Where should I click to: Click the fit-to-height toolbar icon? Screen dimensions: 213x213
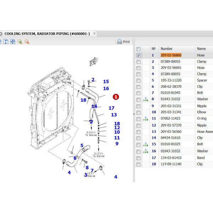click(x=6, y=42)
